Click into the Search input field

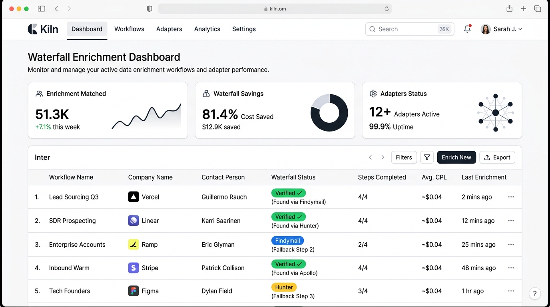click(x=409, y=29)
